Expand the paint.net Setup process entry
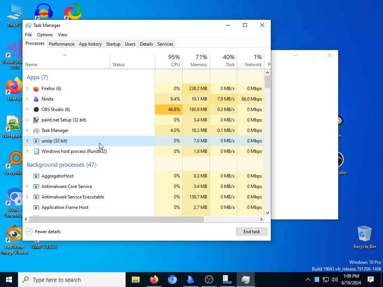This screenshot has height=287, width=383. [x=27, y=120]
